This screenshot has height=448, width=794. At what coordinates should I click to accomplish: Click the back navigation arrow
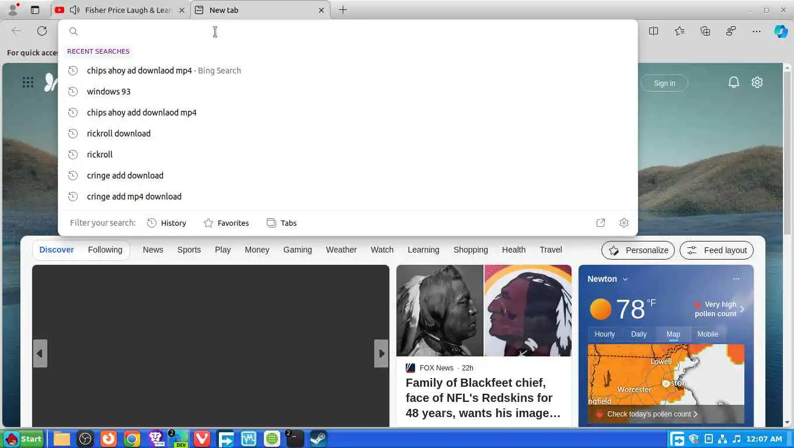pyautogui.click(x=16, y=31)
